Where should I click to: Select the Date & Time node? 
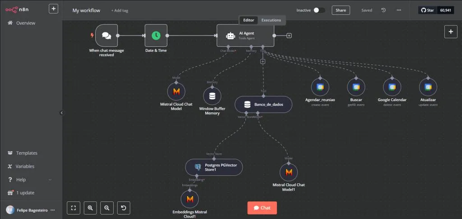tap(156, 36)
